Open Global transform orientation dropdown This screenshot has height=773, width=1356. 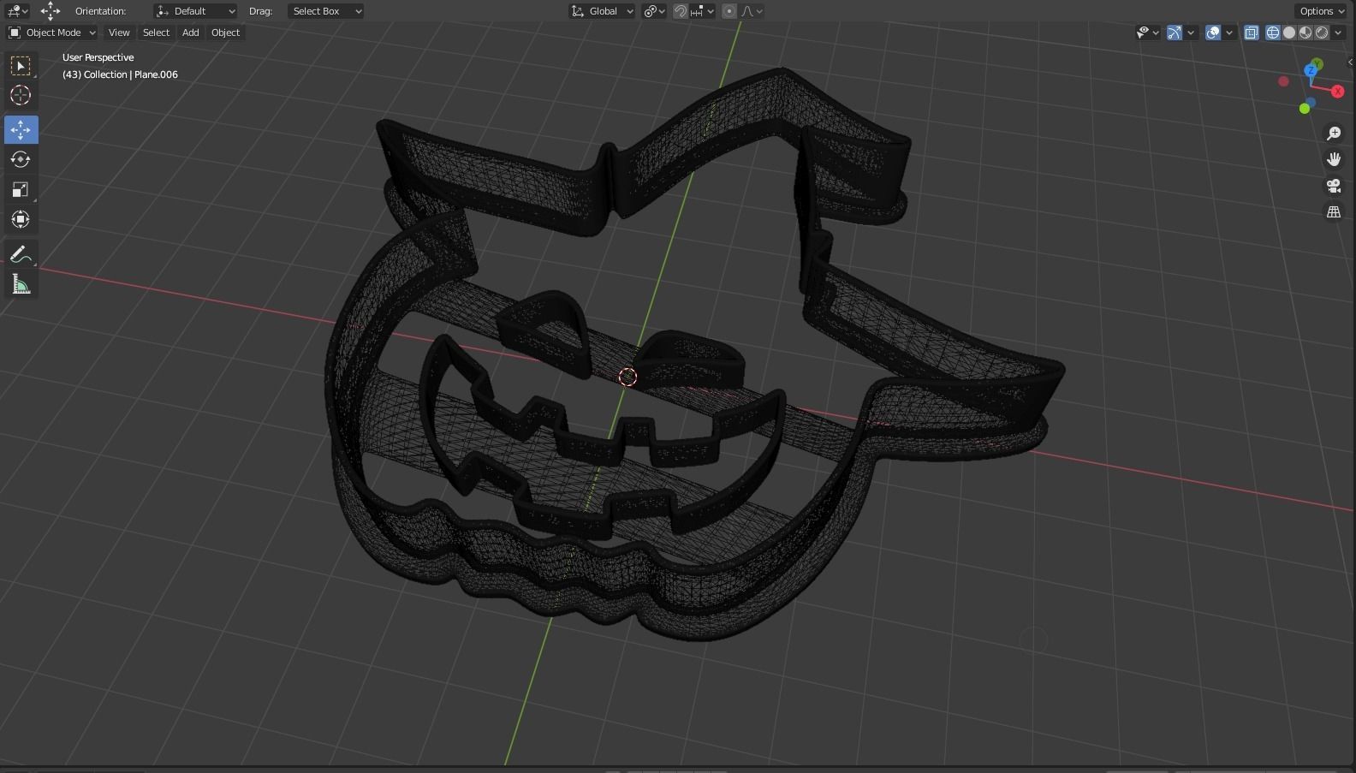(x=603, y=11)
